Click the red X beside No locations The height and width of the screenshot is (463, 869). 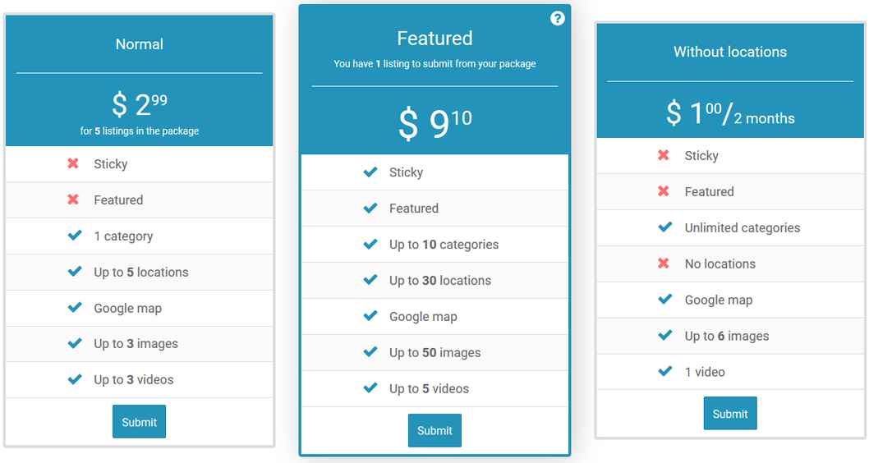(664, 264)
